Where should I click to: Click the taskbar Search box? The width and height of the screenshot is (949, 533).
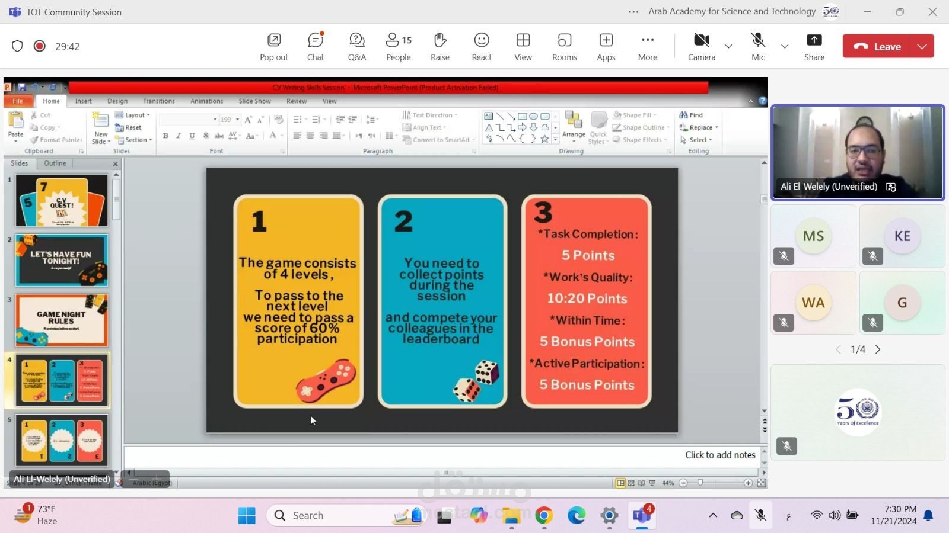tap(348, 516)
